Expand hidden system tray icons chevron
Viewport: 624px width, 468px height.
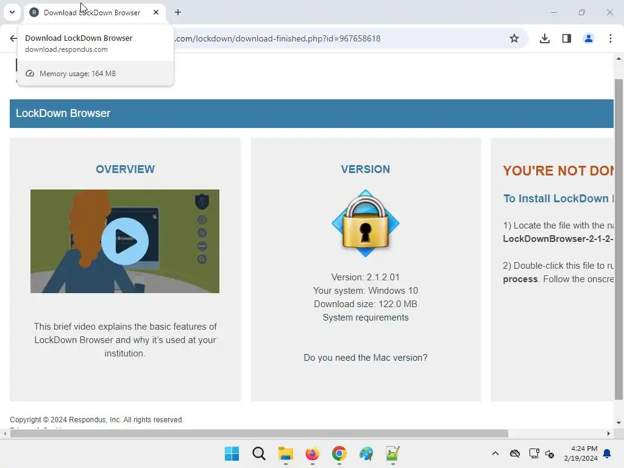(495, 453)
